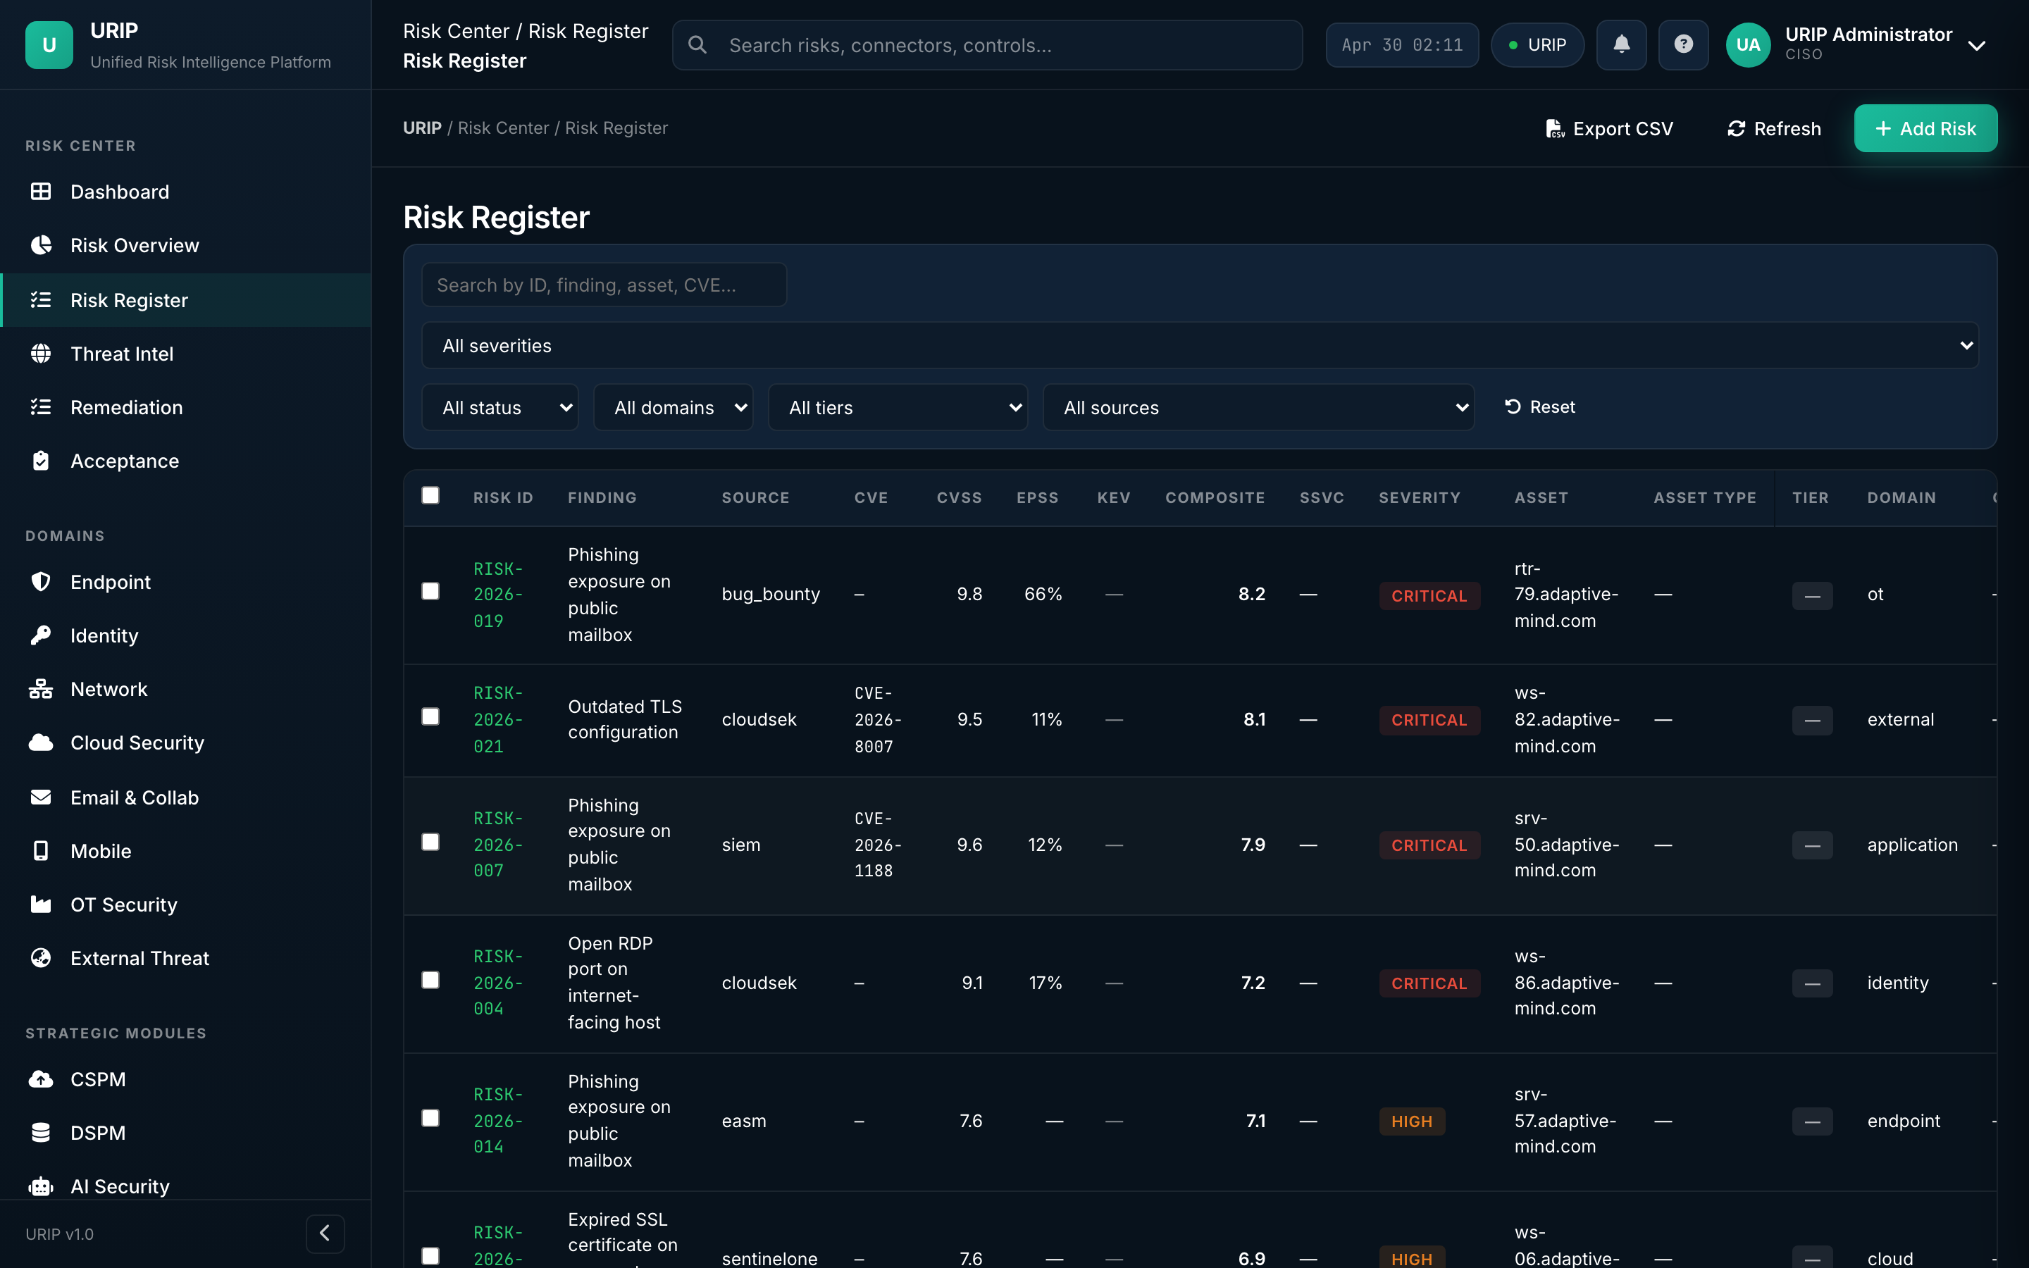This screenshot has width=2029, height=1268.
Task: Click the Remediation checklist icon
Action: [40, 408]
